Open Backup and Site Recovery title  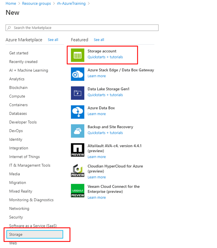pyautogui.click(x=110, y=127)
